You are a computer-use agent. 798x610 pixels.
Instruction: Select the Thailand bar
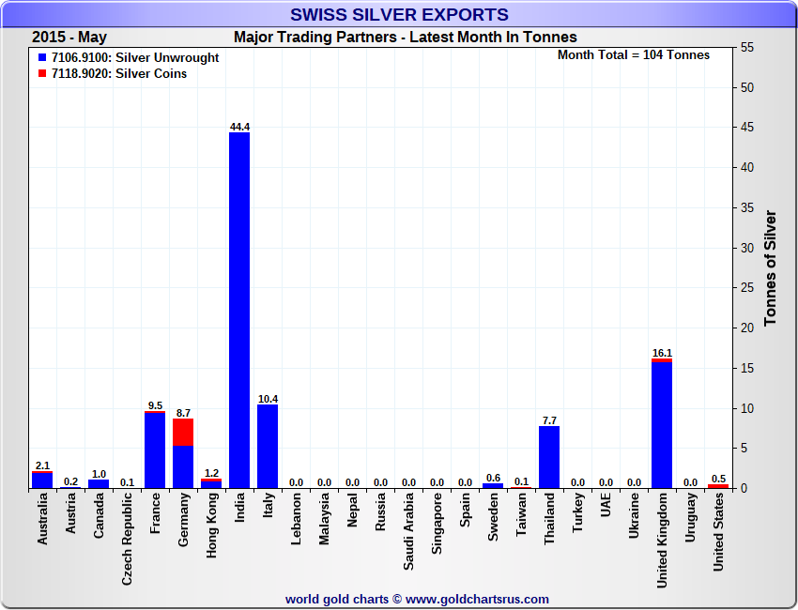click(549, 457)
